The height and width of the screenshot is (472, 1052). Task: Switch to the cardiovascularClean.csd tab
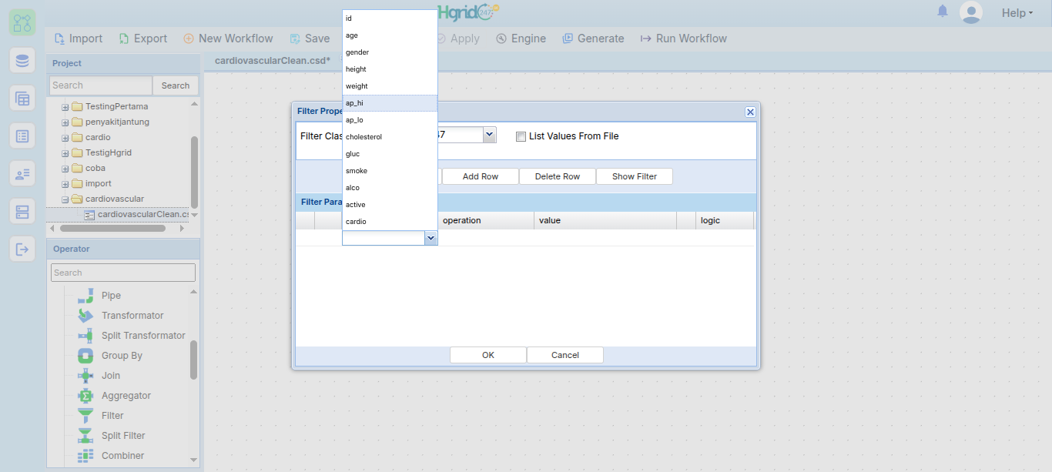click(x=273, y=60)
